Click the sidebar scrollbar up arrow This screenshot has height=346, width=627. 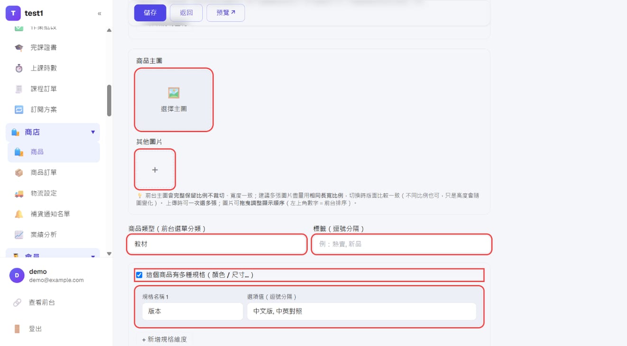tap(109, 30)
